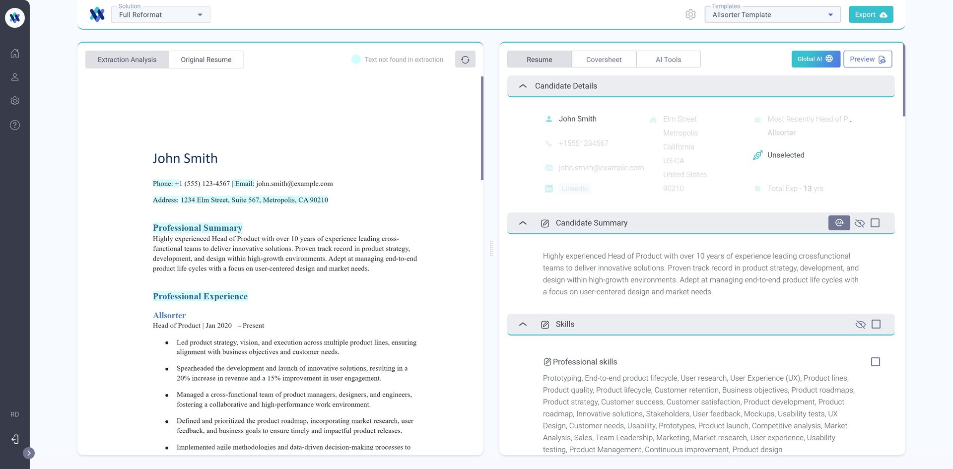Viewport: 953px width, 469px height.
Task: Click the Export button
Action: point(871,14)
